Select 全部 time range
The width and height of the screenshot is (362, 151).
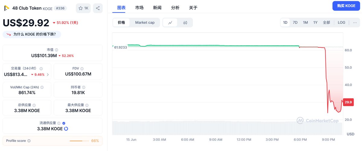tap(326, 22)
